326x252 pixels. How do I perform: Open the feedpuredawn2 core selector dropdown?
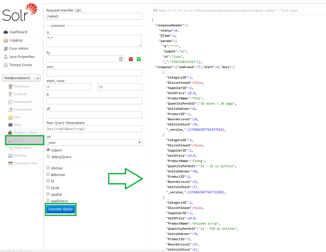tap(21, 78)
